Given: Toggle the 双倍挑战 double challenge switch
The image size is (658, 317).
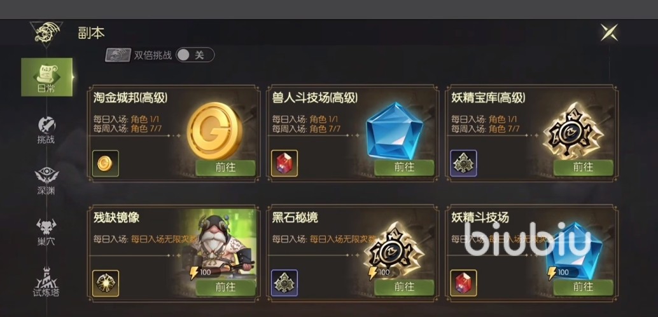Looking at the screenshot, I should coord(195,55).
